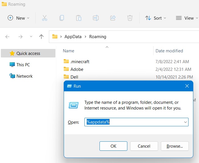The width and height of the screenshot is (199, 163).
Task: Open the View dropdown menu
Action: point(187,18)
